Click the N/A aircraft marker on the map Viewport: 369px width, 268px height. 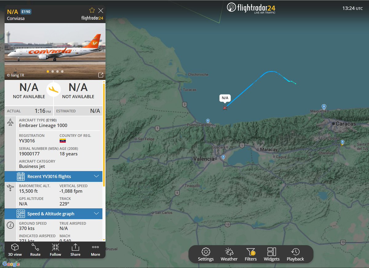(224, 108)
